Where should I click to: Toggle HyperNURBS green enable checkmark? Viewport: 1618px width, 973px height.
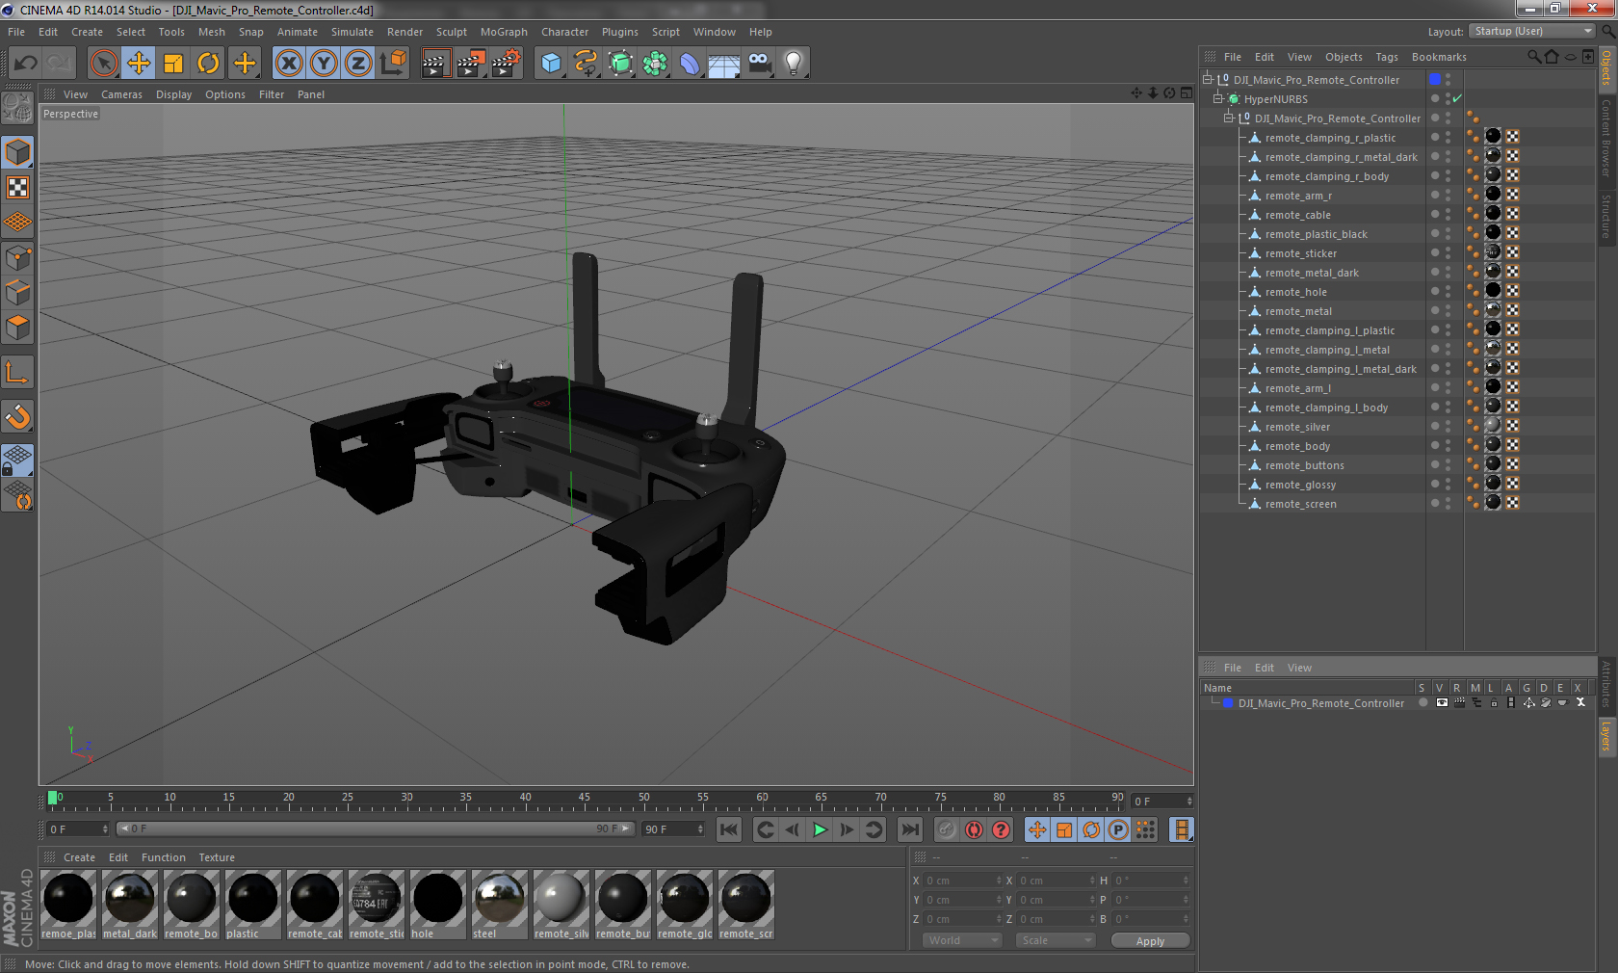point(1457,98)
